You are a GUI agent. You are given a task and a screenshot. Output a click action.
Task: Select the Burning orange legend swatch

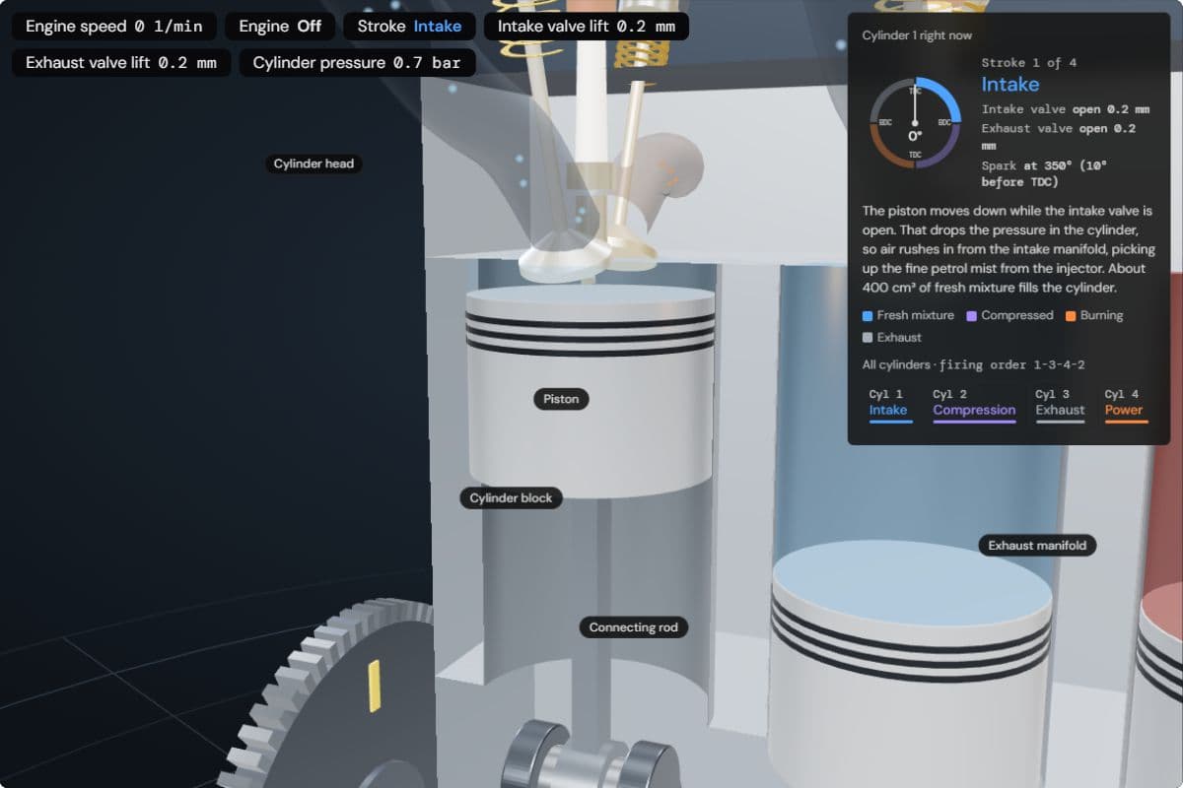pos(1071,316)
